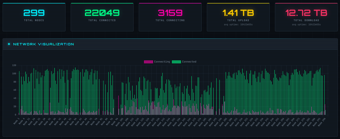Click the cyan dot beside Network Visualization
340x139 pixels.
[x=9, y=44]
